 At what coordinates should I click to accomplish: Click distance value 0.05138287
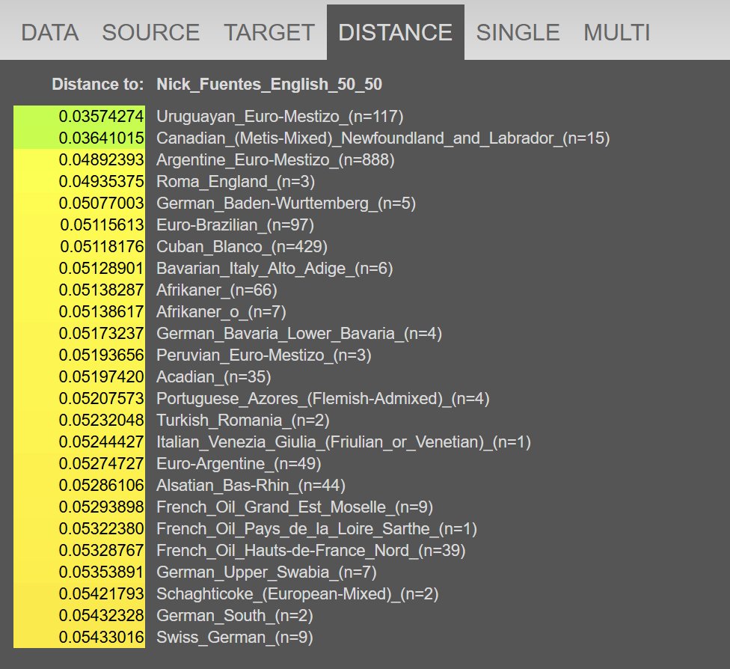click(x=102, y=290)
